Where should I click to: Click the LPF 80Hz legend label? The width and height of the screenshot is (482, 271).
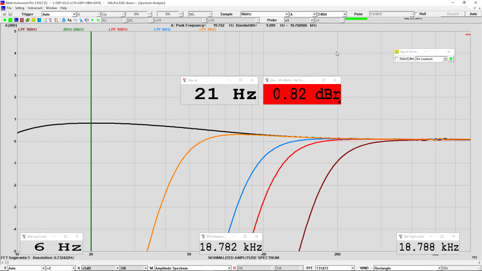pyautogui.click(x=162, y=29)
